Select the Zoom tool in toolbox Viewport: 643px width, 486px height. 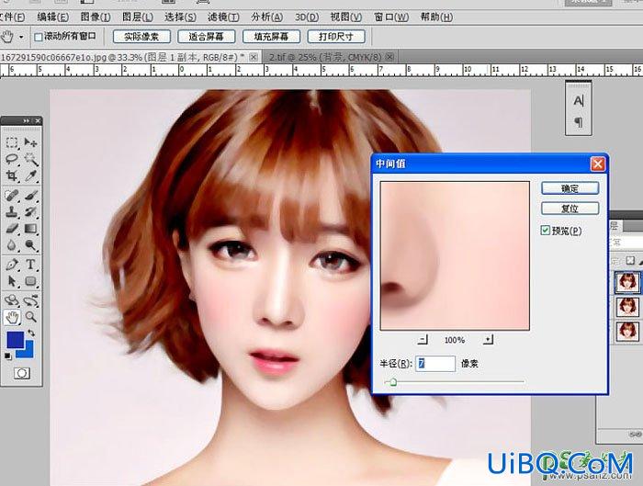point(30,317)
